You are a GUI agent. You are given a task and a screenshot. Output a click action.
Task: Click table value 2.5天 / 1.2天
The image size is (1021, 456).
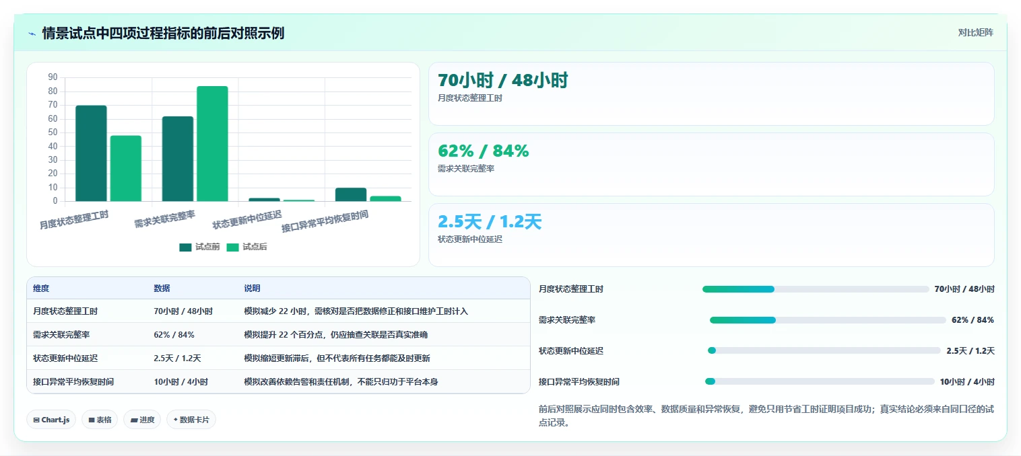[177, 358]
